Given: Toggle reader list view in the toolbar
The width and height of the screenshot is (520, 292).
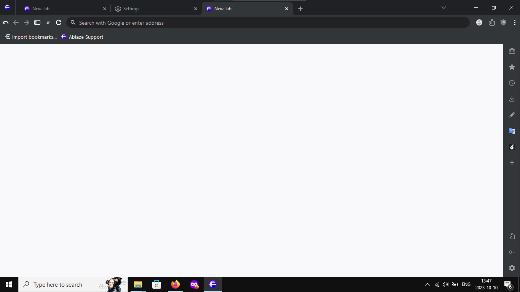Looking at the screenshot, I should (x=48, y=22).
